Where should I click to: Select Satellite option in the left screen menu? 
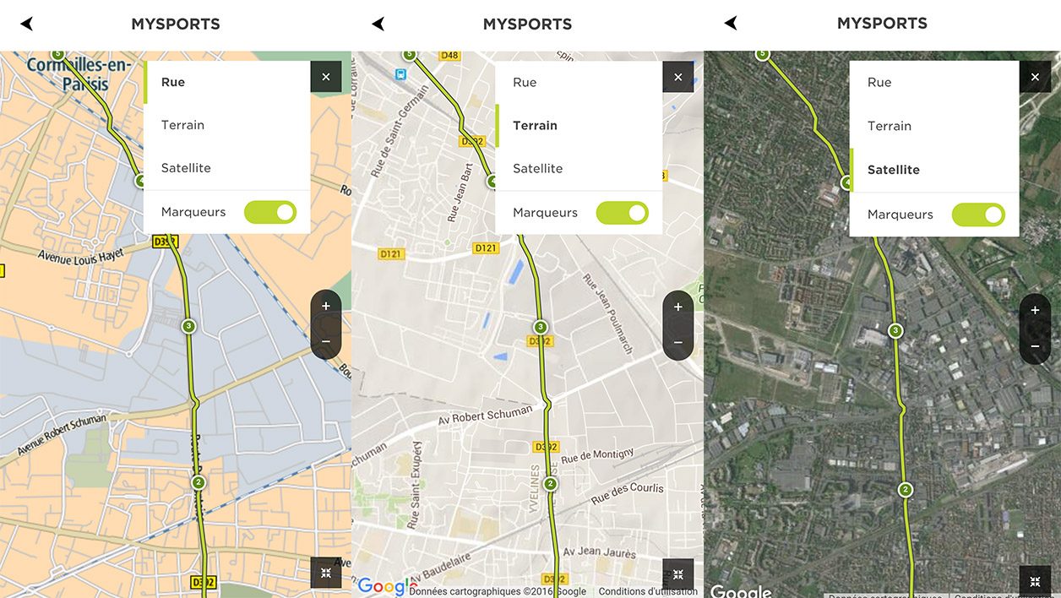click(x=226, y=168)
